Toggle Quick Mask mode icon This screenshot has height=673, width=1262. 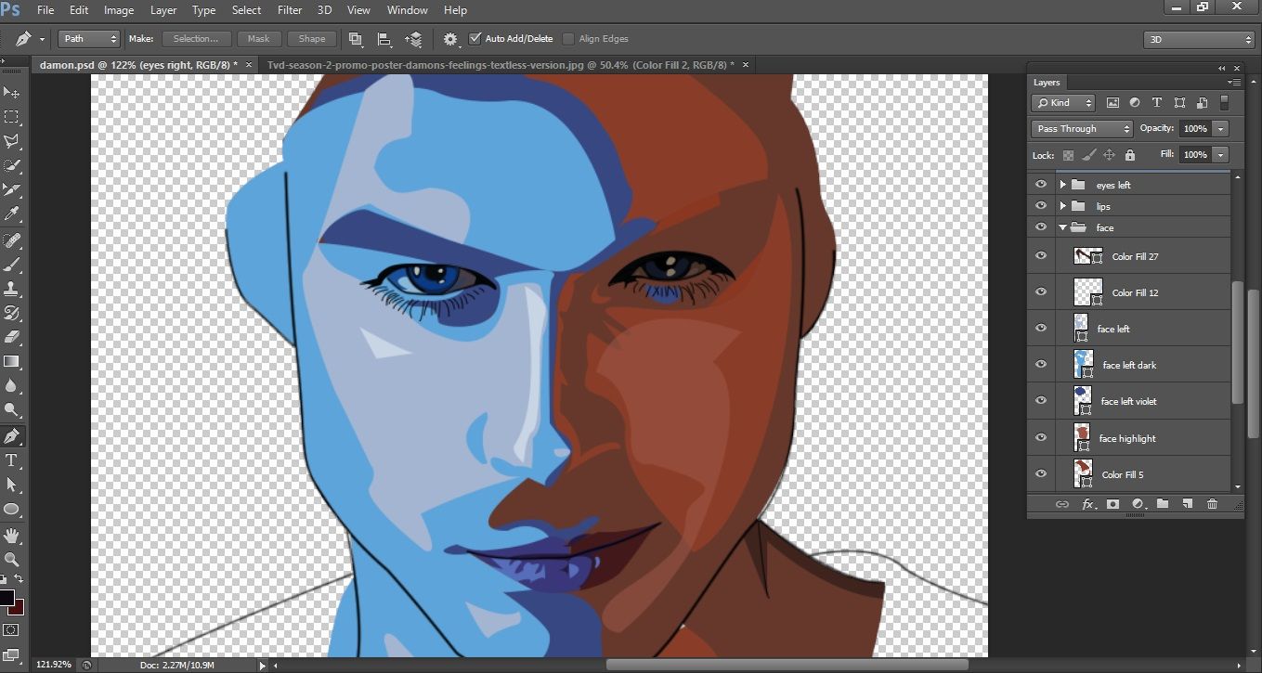tap(11, 629)
